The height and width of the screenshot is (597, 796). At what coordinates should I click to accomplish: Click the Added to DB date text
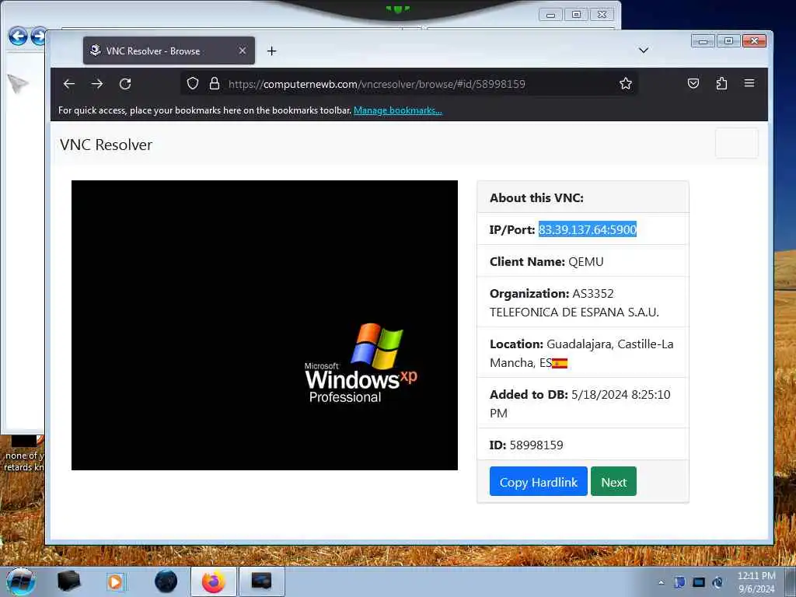[x=580, y=403]
